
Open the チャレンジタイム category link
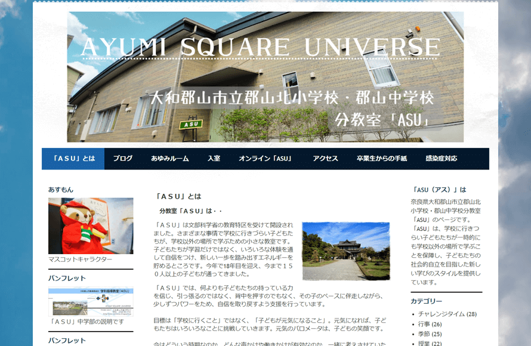click(442, 314)
